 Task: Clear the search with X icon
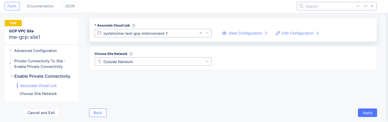[372, 6]
